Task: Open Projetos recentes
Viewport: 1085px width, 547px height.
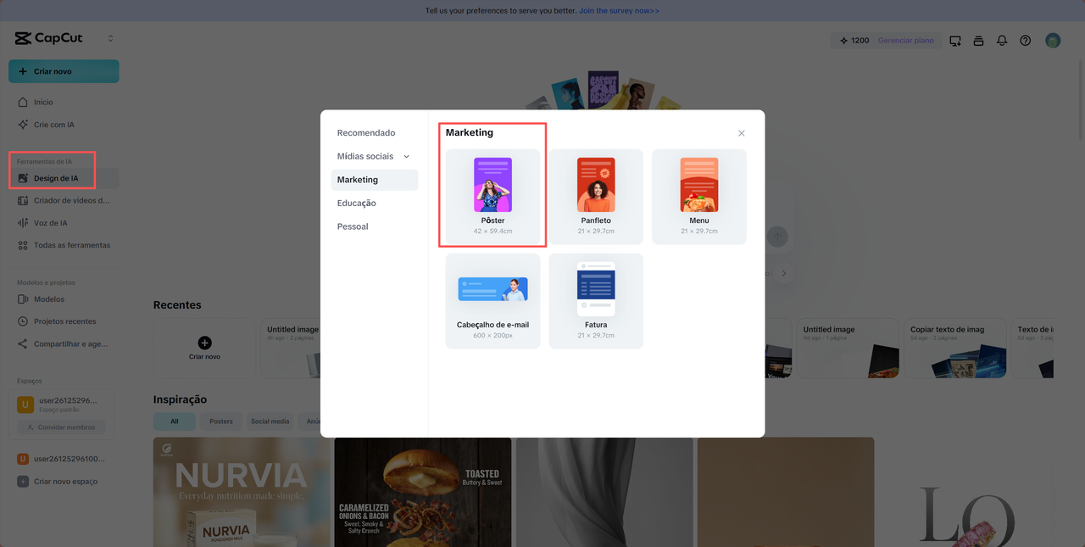Action: (65, 321)
